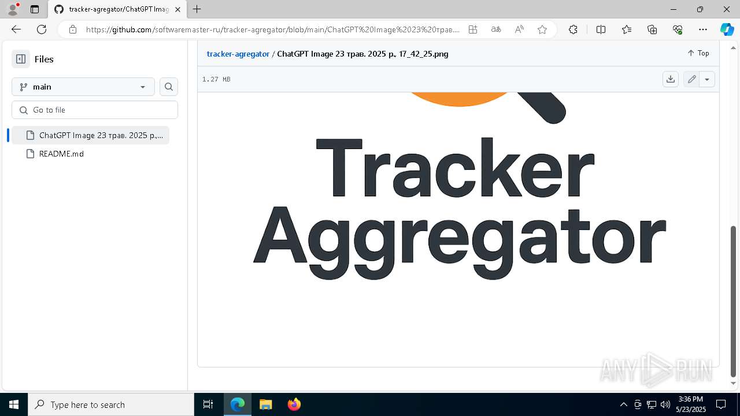Launch Copilot sidebar

[x=727, y=29]
